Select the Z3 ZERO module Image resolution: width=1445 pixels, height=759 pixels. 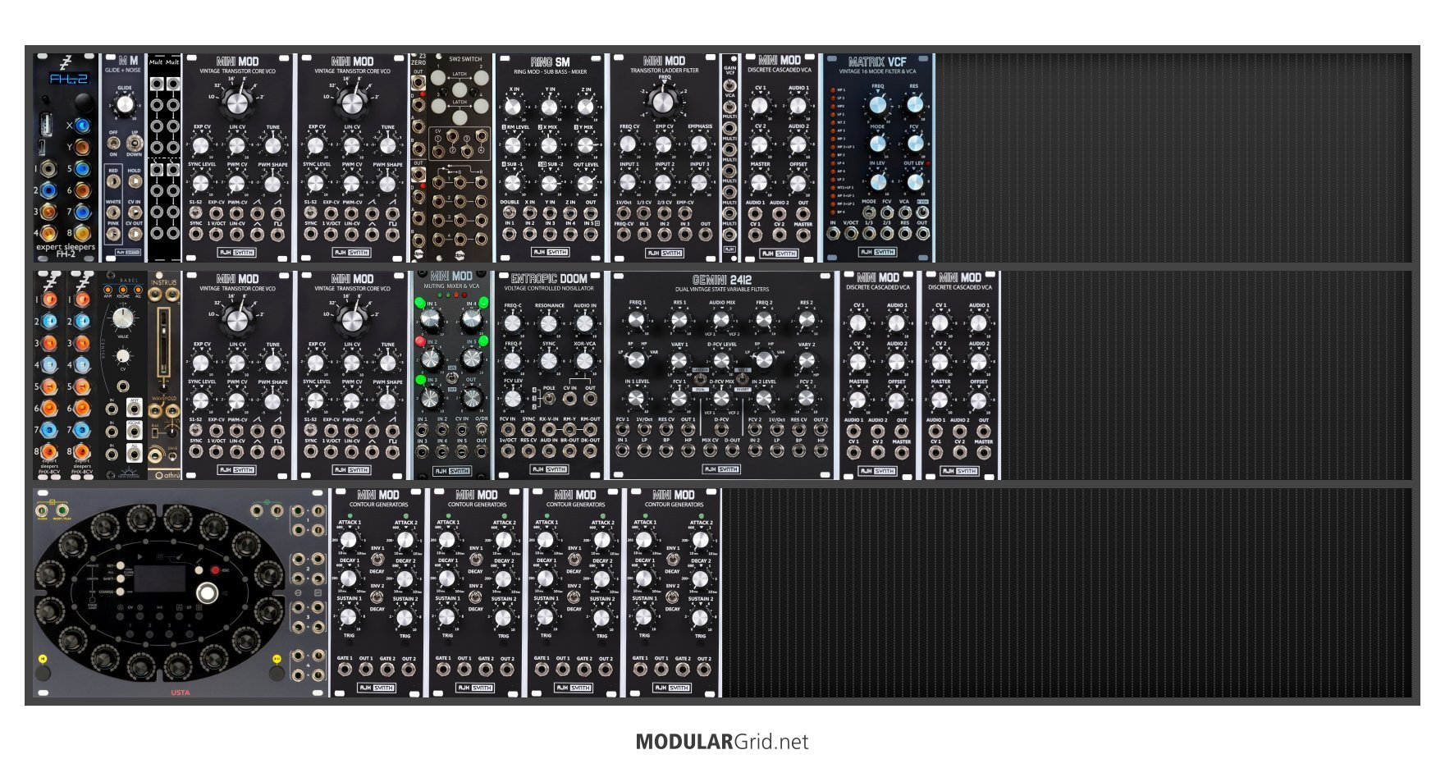pyautogui.click(x=418, y=158)
